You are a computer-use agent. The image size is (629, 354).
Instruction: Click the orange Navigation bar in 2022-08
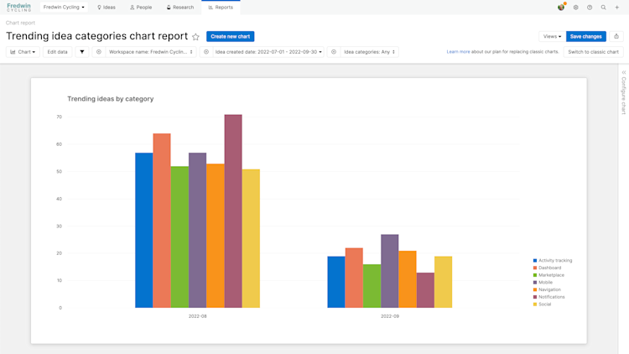216,236
